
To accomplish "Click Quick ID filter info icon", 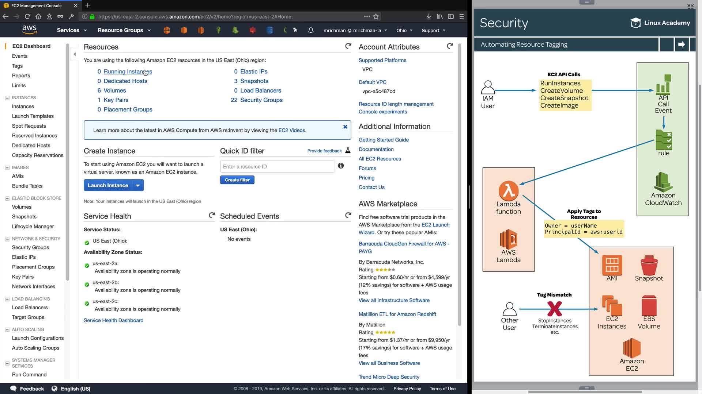I will (x=341, y=166).
